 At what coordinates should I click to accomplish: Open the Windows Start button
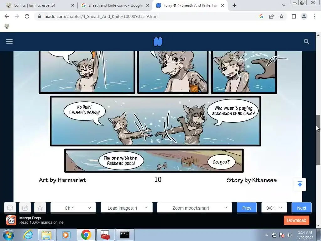coord(8,235)
